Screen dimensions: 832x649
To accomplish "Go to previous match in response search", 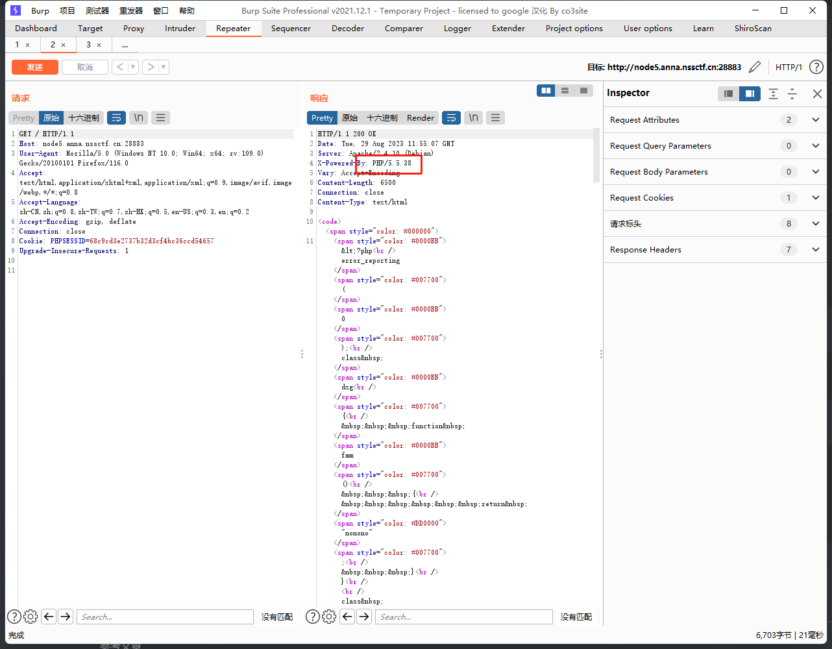I will click(x=347, y=617).
